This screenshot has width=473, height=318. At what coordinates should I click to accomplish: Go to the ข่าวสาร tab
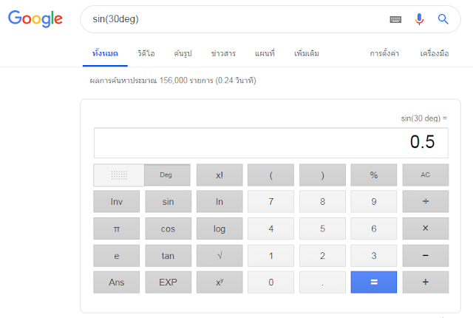click(x=223, y=54)
